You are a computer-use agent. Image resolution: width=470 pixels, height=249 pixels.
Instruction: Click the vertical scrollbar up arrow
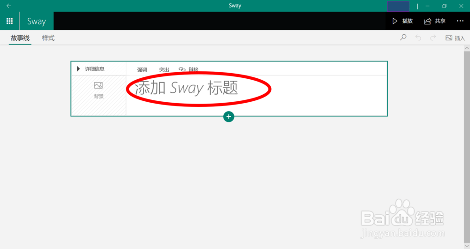coord(467,48)
